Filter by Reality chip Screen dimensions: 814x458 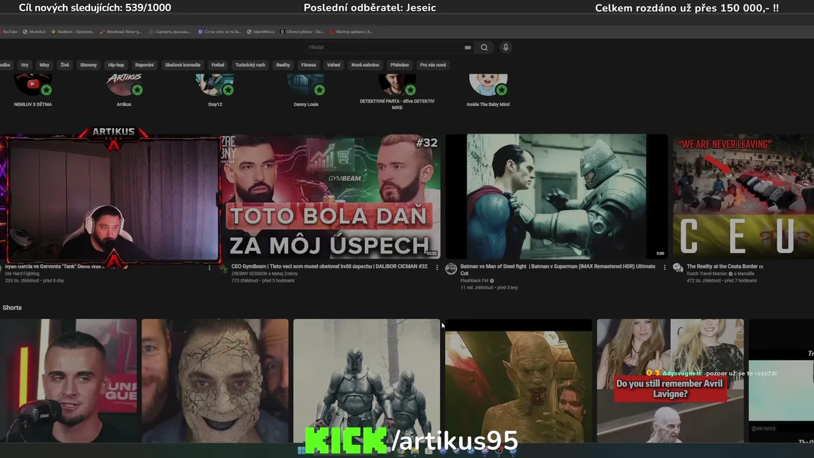click(283, 65)
